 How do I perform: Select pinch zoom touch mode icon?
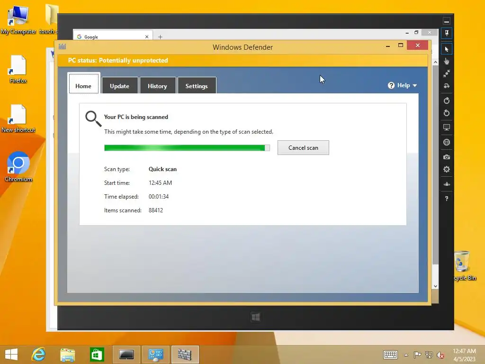[446, 73]
